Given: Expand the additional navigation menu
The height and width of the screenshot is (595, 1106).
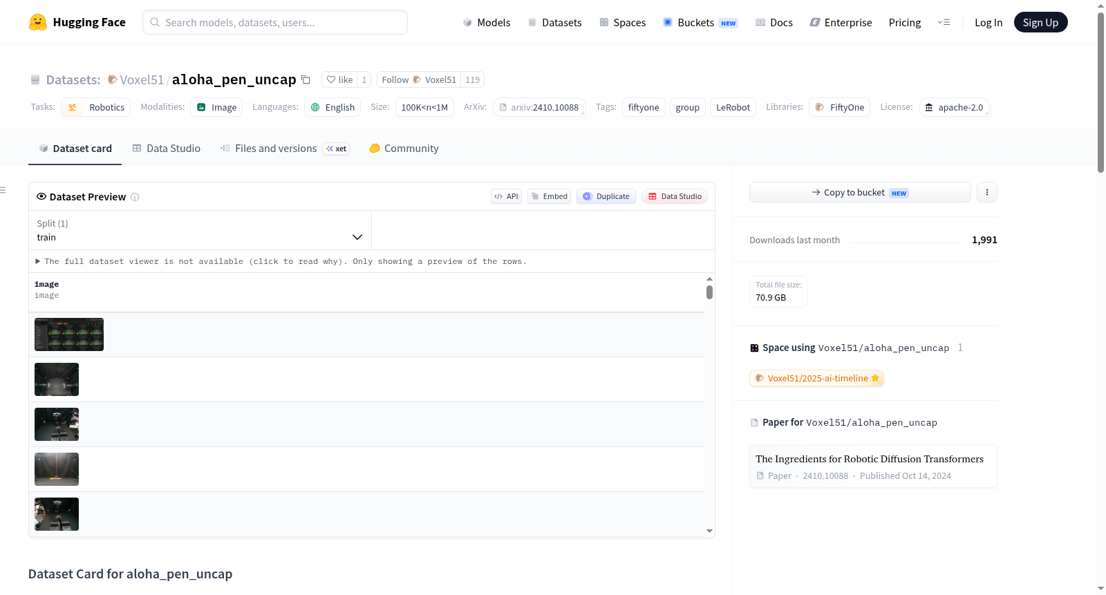Looking at the screenshot, I should pyautogui.click(x=944, y=22).
